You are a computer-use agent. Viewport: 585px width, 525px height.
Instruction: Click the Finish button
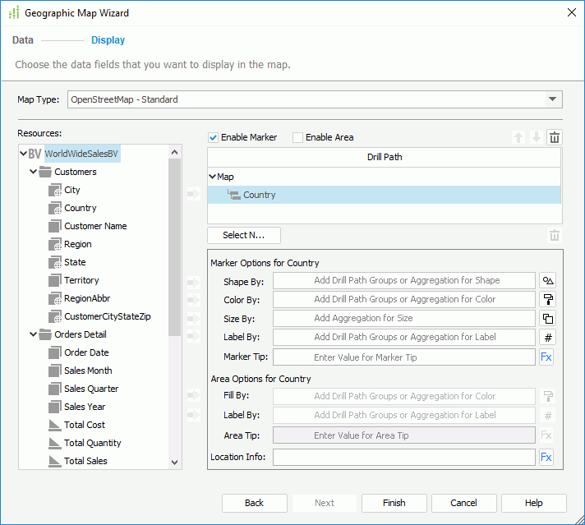pos(394,503)
